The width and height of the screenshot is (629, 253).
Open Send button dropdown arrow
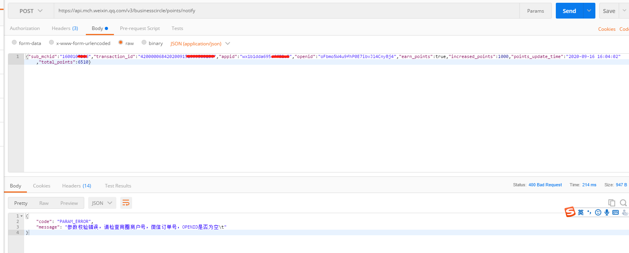pos(589,11)
